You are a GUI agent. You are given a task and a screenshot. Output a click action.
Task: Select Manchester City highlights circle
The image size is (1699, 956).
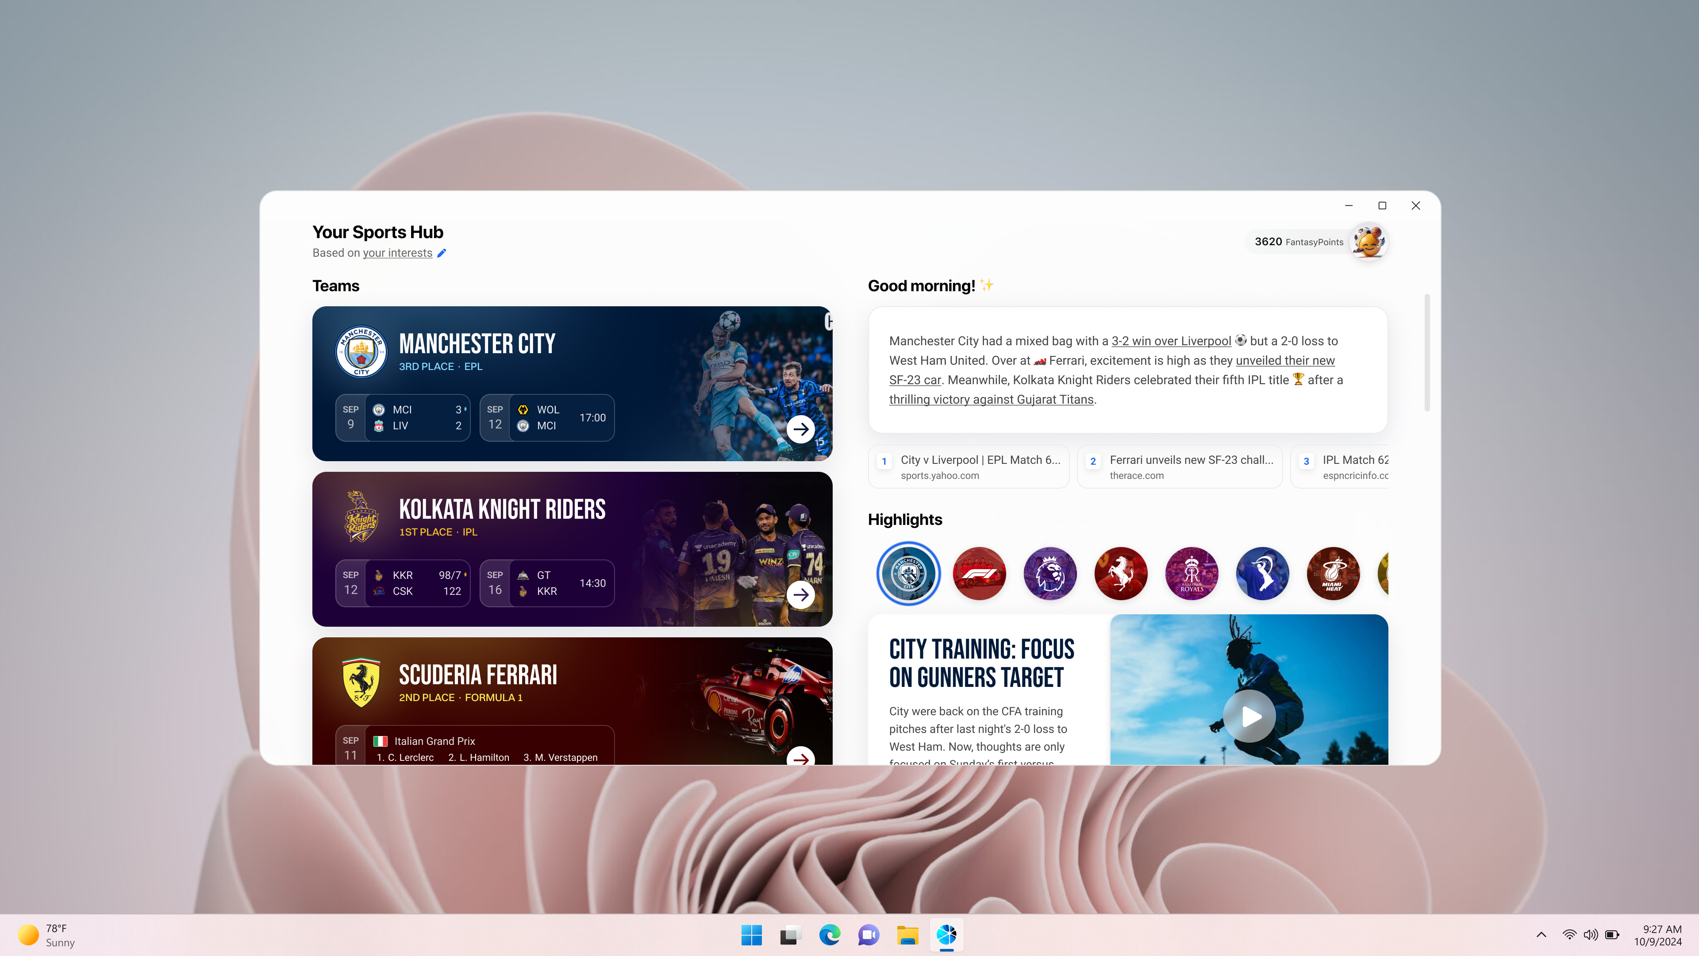(908, 573)
